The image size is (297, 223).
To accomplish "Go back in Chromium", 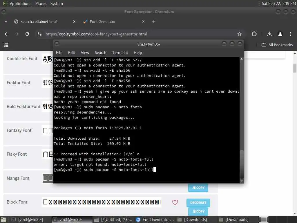I will (6, 34).
